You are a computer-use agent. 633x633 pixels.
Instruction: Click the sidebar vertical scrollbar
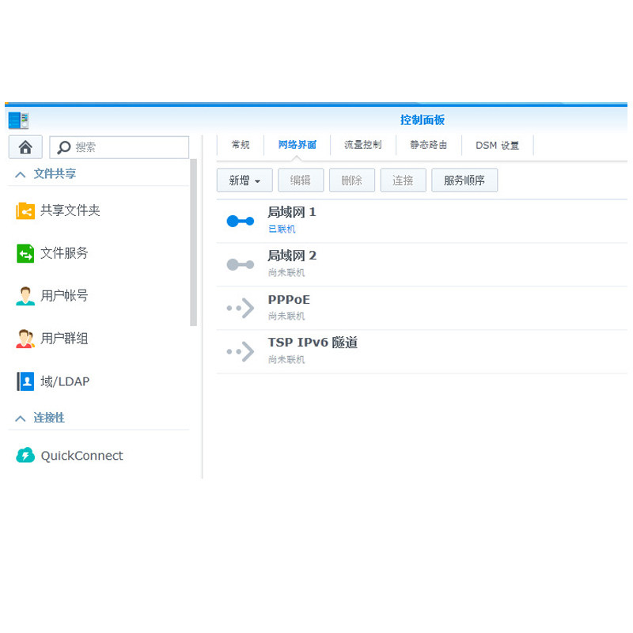pyautogui.click(x=193, y=242)
